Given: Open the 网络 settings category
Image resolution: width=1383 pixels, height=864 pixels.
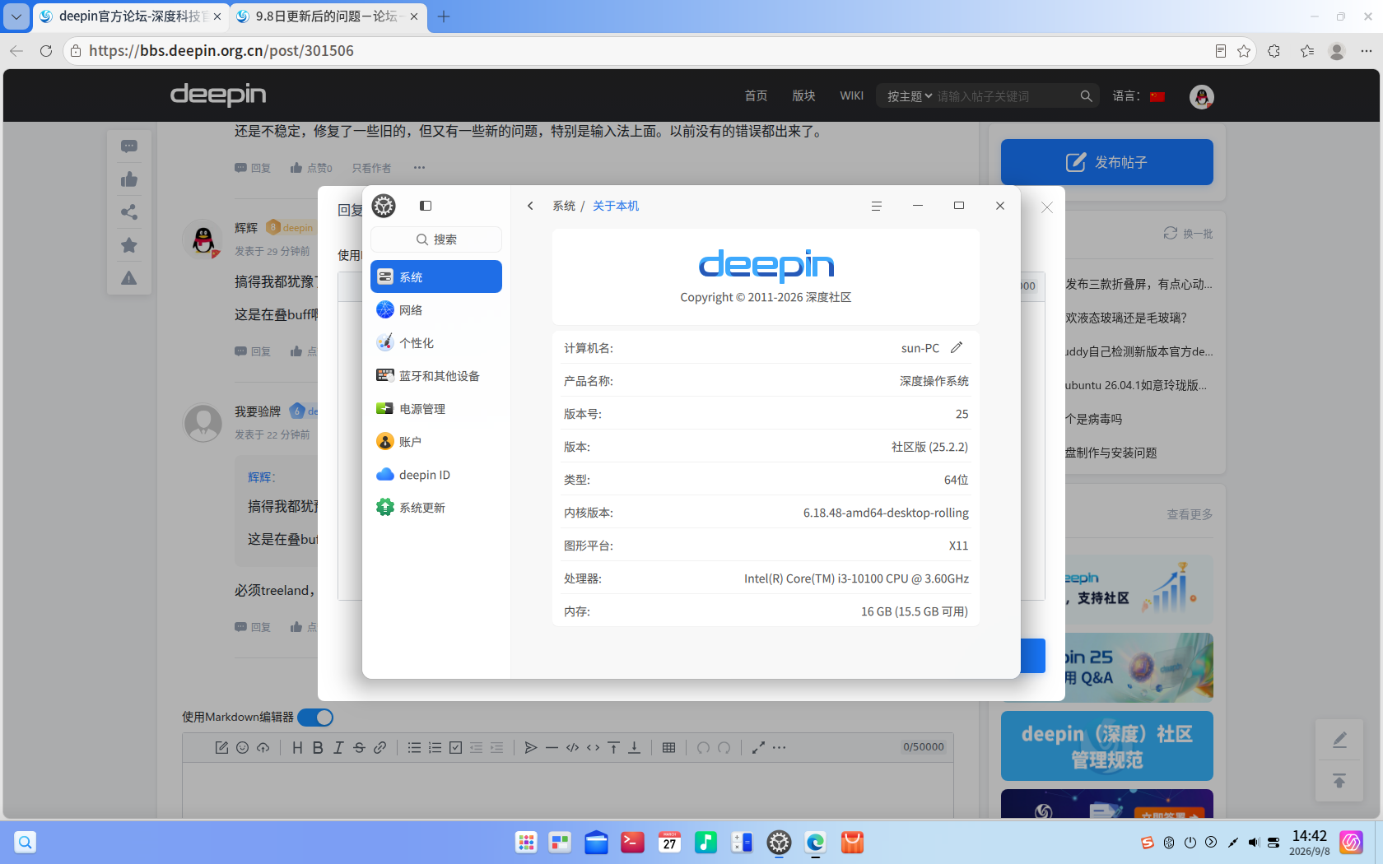Looking at the screenshot, I should (435, 310).
